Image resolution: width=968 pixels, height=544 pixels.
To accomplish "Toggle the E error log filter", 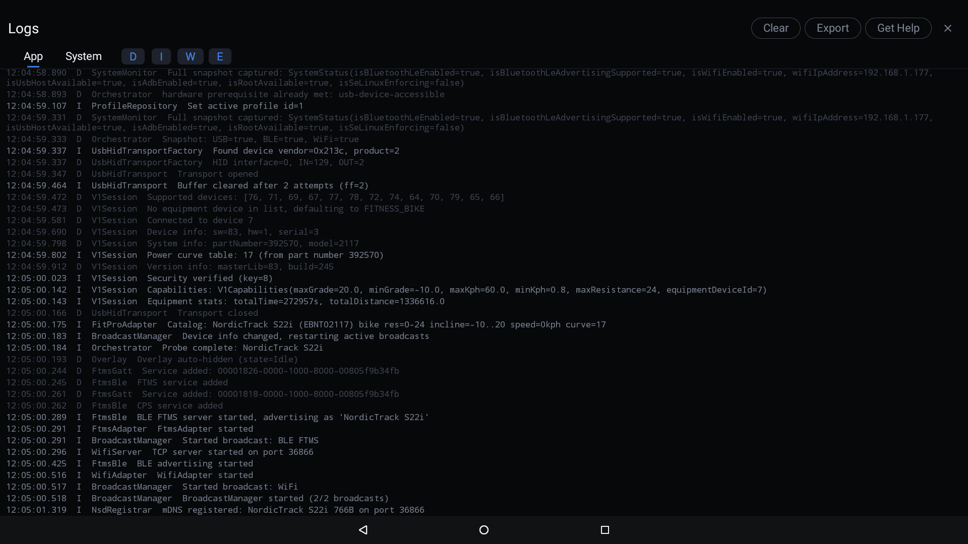I will (x=219, y=56).
